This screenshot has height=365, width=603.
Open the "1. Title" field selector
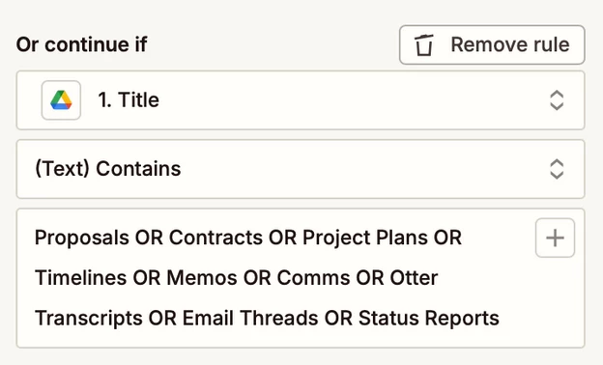point(301,100)
